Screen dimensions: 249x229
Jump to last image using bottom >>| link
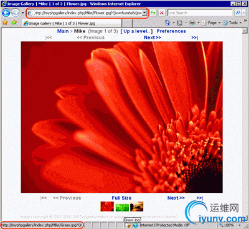[200, 198]
